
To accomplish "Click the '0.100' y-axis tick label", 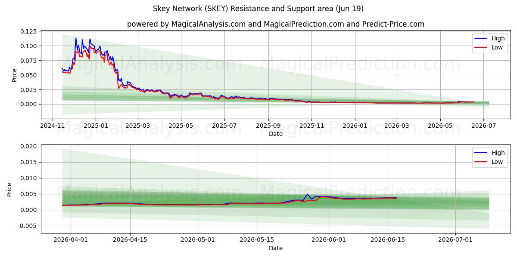I will (x=29, y=46).
